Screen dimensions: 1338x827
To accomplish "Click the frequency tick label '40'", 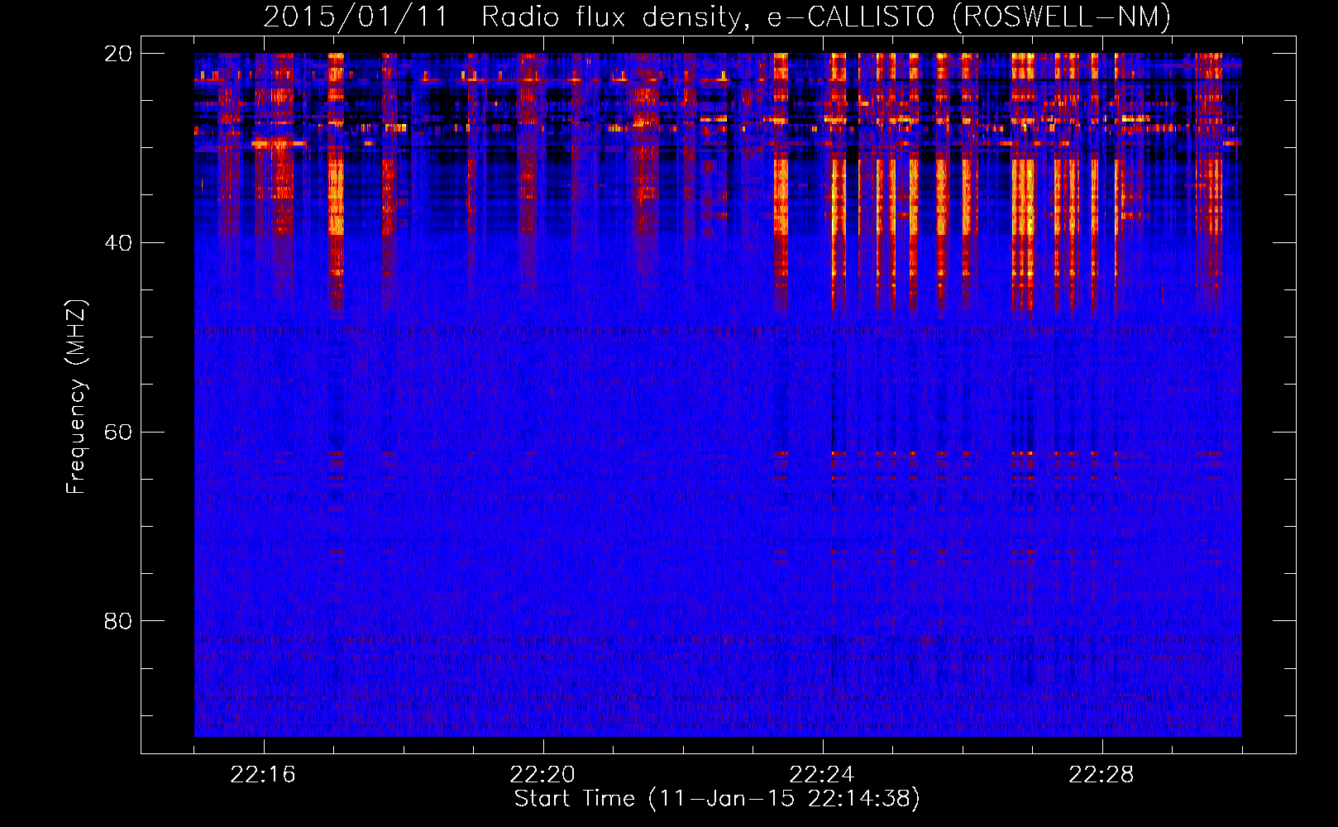I will (x=118, y=243).
